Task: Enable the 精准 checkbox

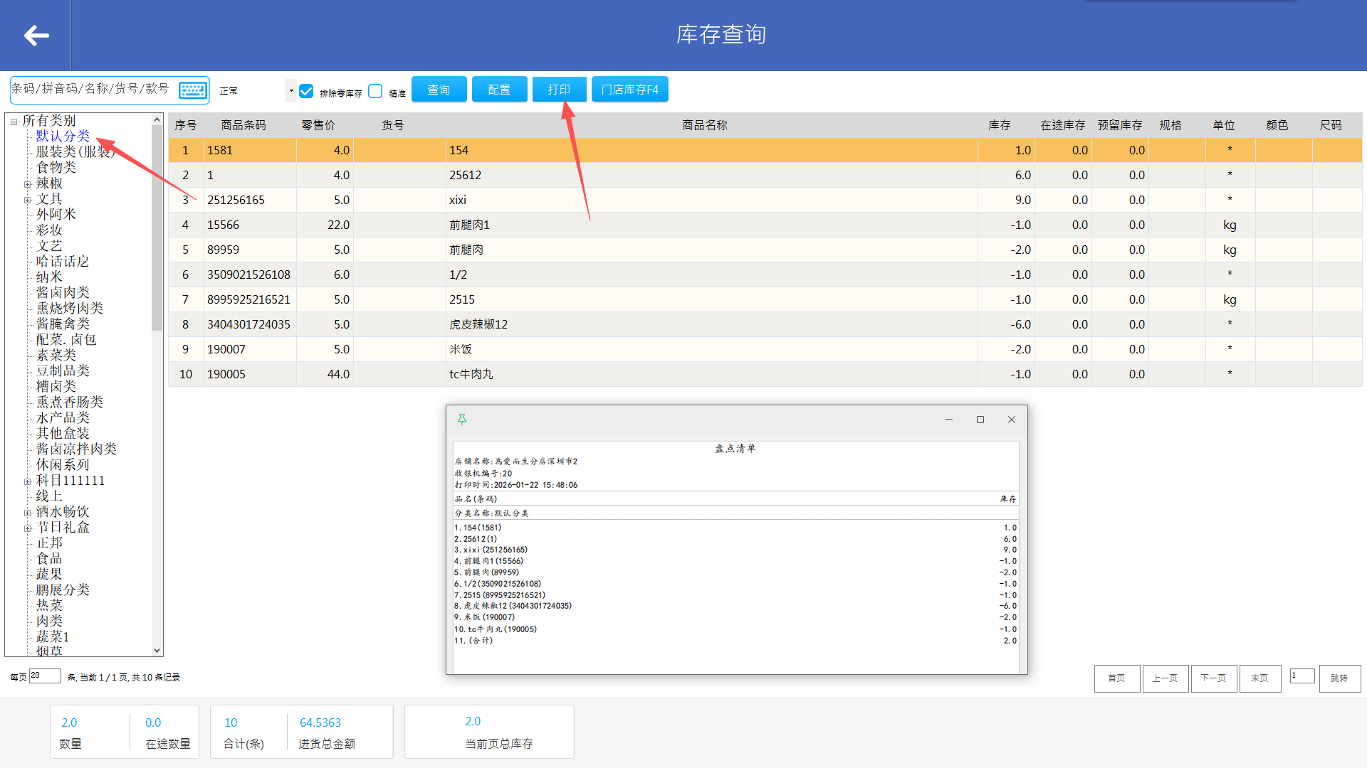Action: pos(376,91)
